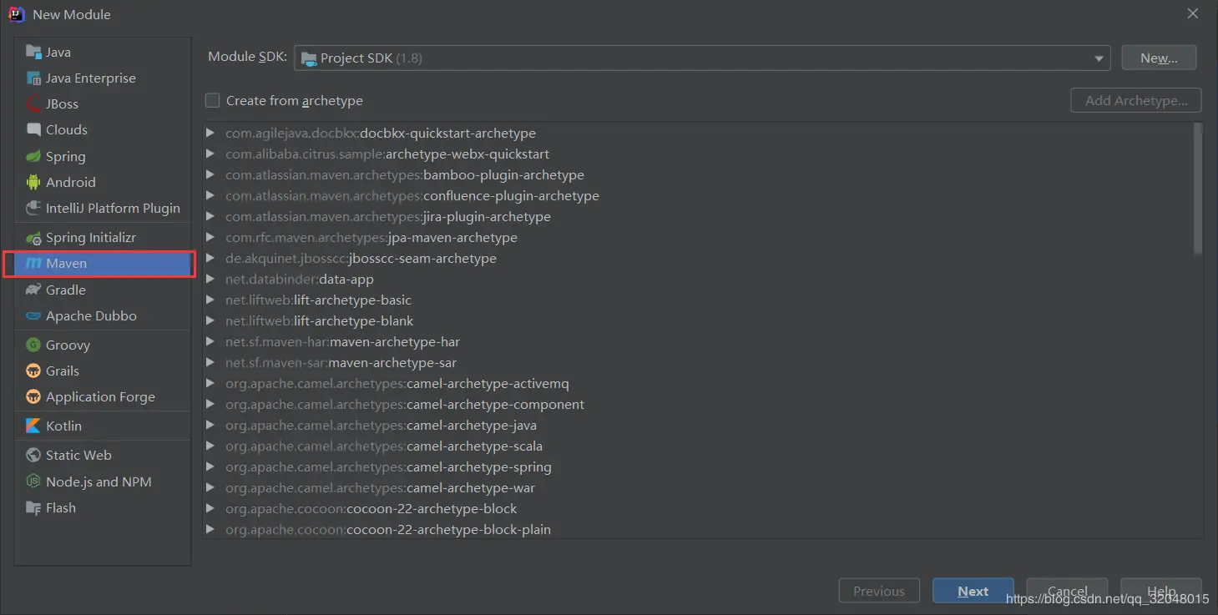Viewport: 1218px width, 615px height.
Task: Click the New... SDK button
Action: (1159, 58)
